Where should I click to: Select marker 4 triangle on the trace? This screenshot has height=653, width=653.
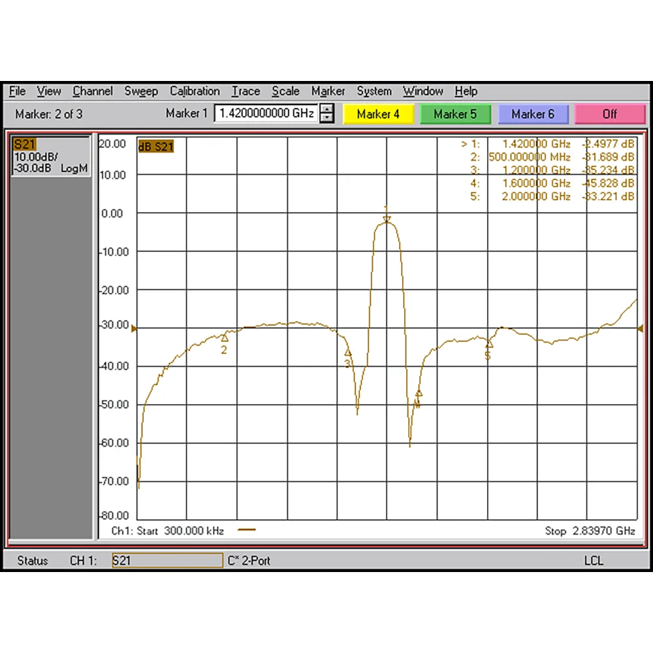(419, 392)
